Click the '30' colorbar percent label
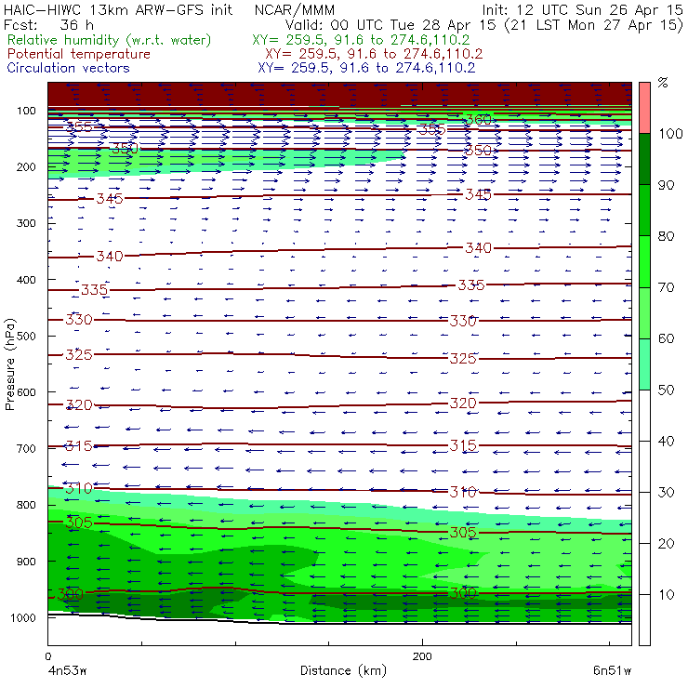 pos(666,493)
